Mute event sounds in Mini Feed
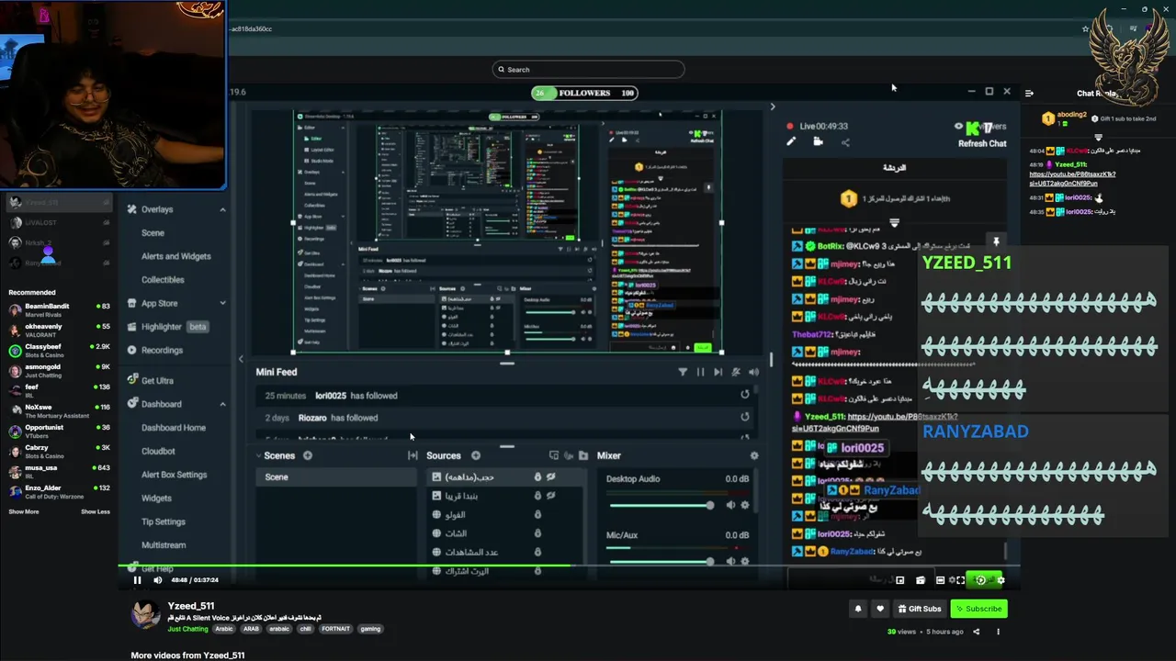1176x661 pixels. click(x=736, y=372)
